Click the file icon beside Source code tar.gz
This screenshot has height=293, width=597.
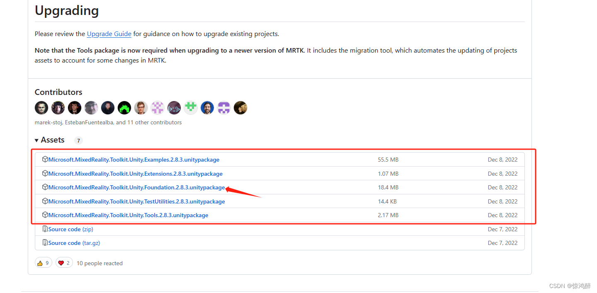coord(44,242)
